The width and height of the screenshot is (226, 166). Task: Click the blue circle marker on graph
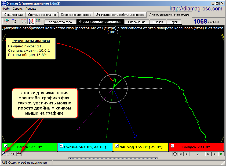click(135, 136)
